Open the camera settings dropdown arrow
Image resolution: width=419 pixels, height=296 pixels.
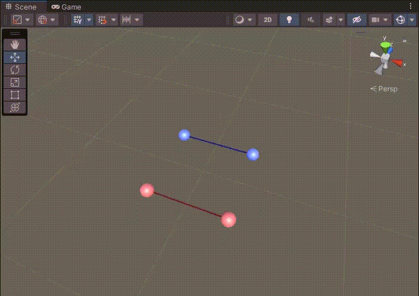pos(386,20)
